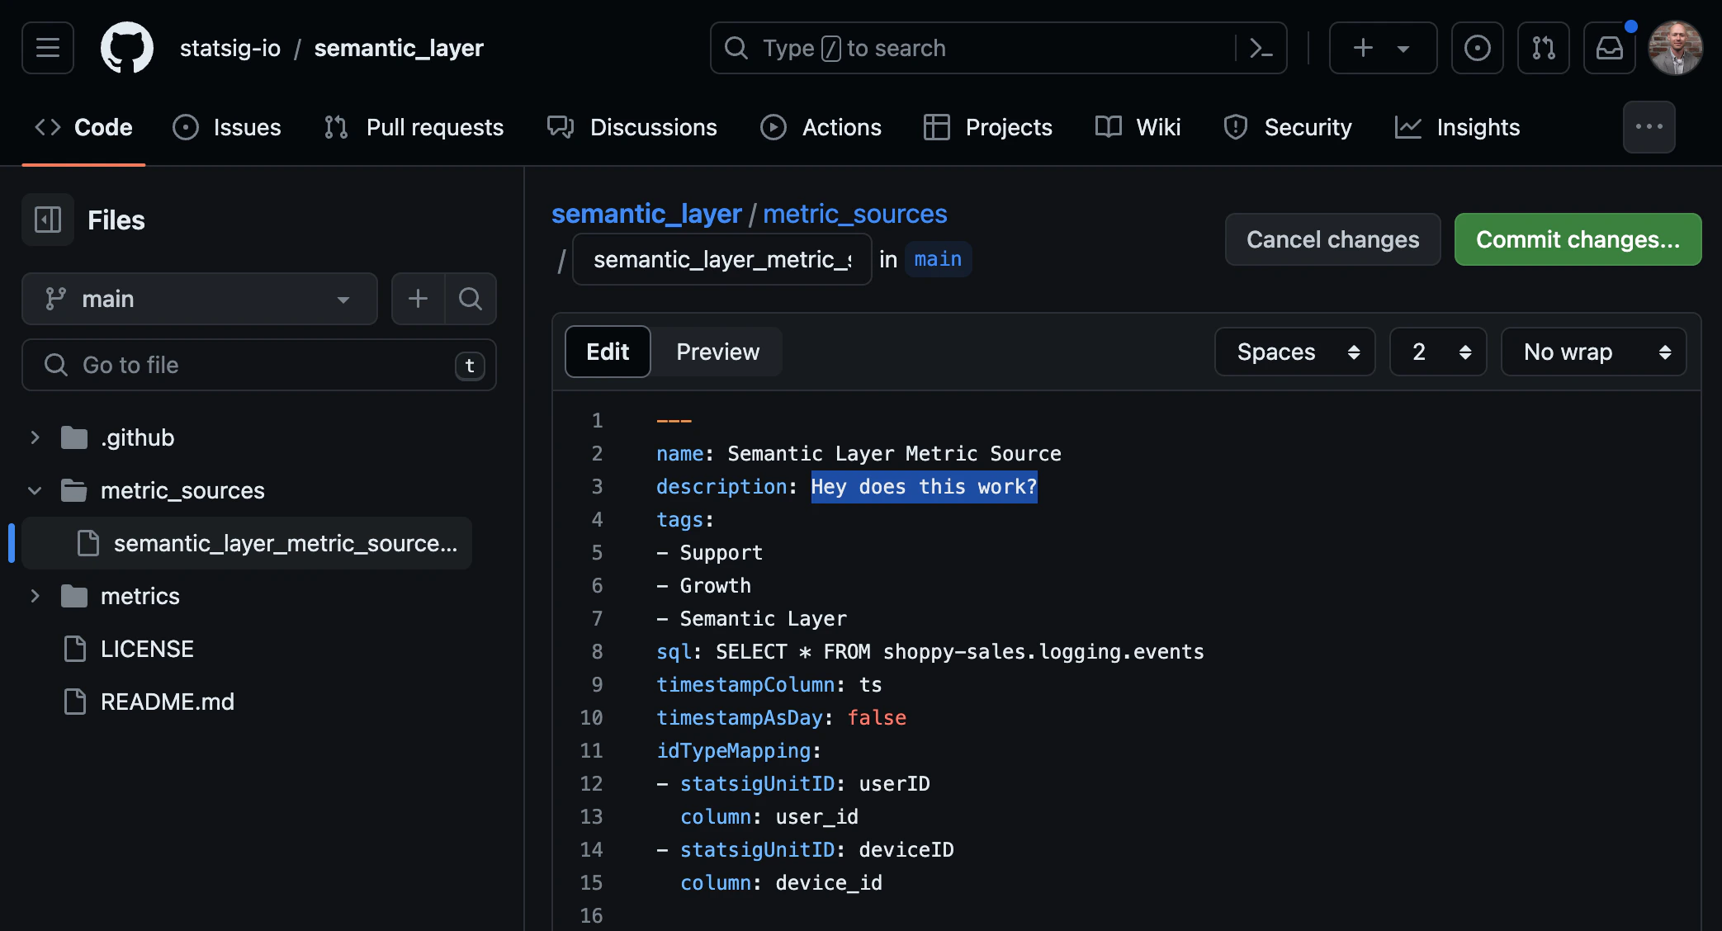This screenshot has width=1722, height=931.
Task: Click the Commit changes button
Action: tap(1578, 239)
